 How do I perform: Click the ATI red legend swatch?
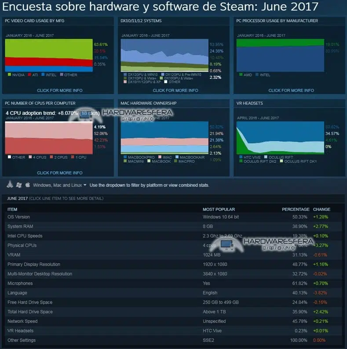29,74
